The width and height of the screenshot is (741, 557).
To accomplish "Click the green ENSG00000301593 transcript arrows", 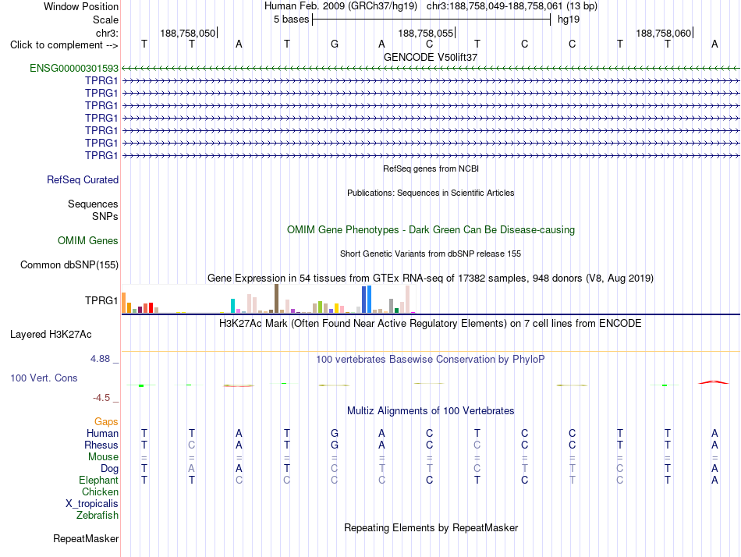I will [x=431, y=68].
